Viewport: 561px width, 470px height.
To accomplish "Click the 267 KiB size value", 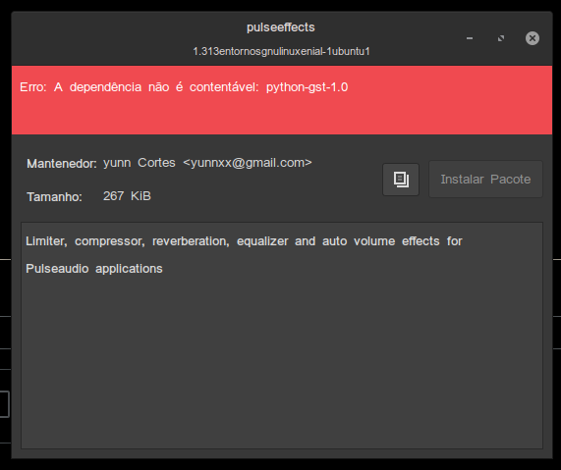I will click(127, 196).
